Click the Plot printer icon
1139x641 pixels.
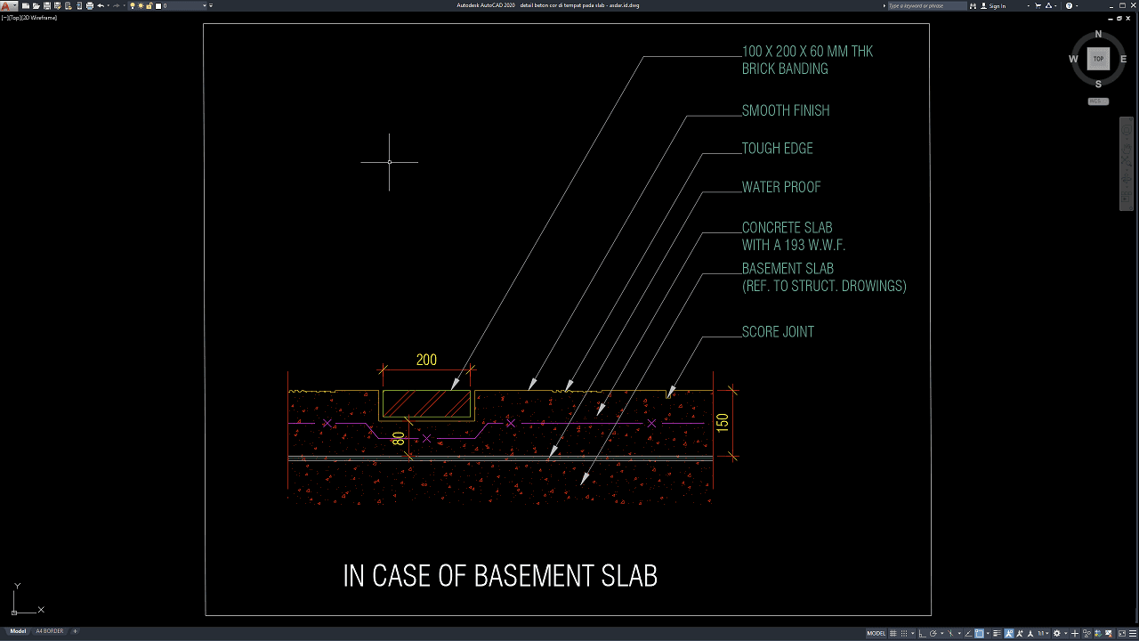tap(89, 5)
